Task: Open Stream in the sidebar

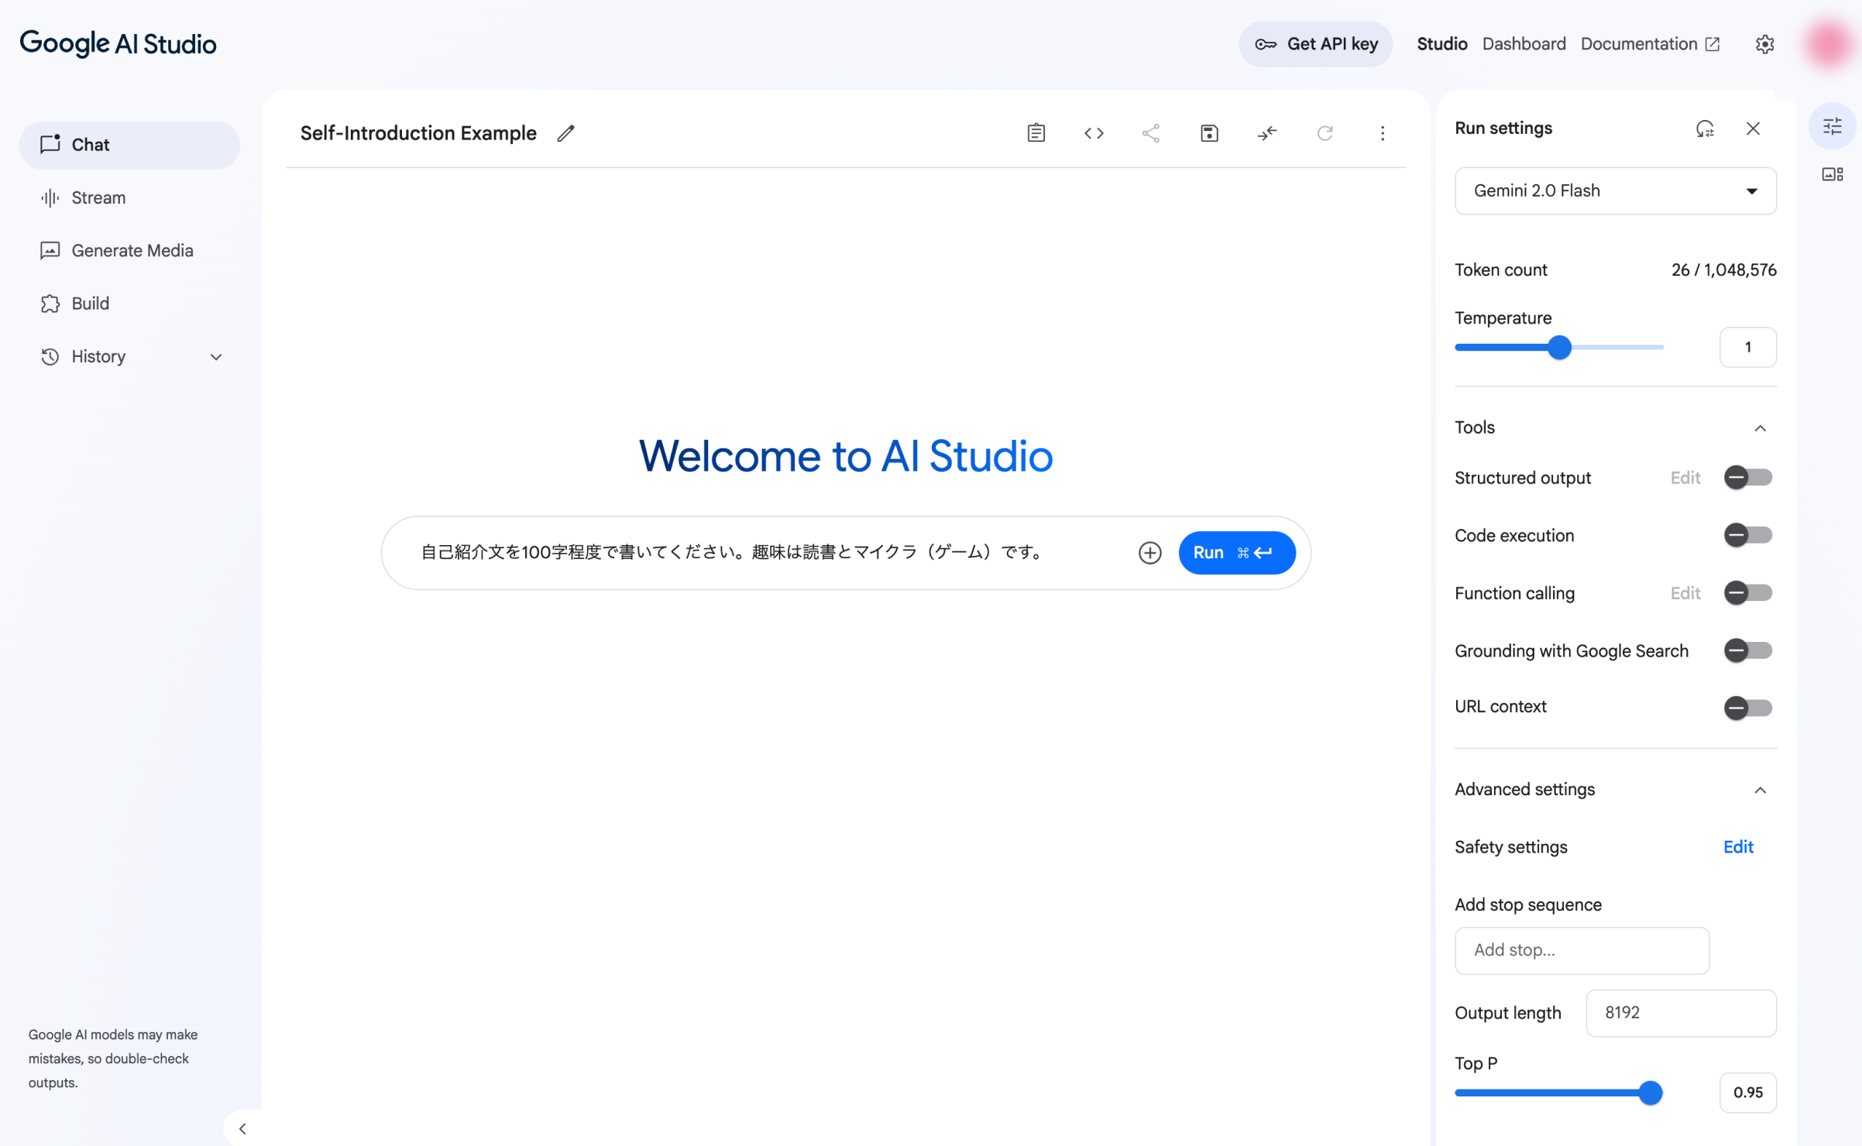Action: click(129, 197)
